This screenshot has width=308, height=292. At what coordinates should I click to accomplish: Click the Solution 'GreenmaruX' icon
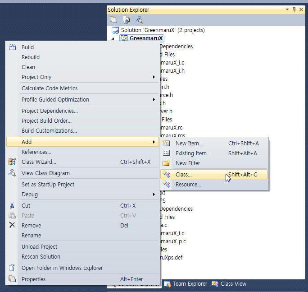(115, 30)
